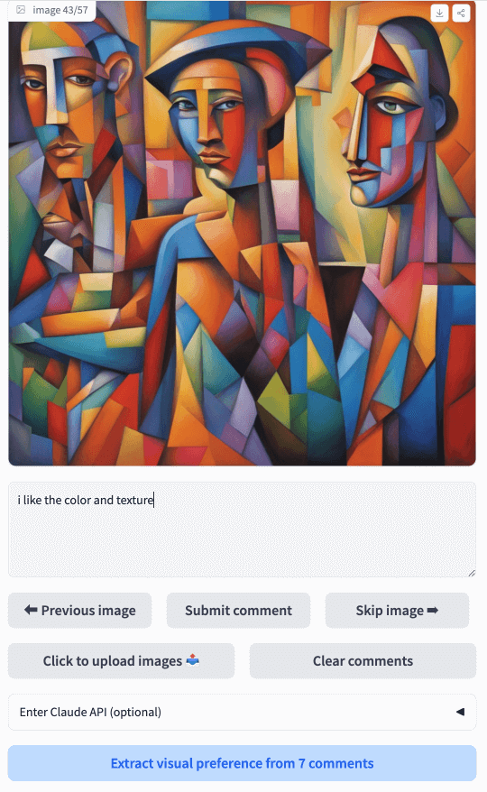Click the upload tray icon on upload button
This screenshot has width=487, height=792.
[193, 659]
